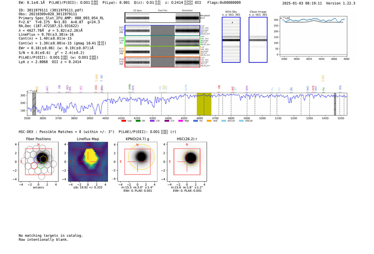Image resolution: width=374 pixels, height=254 pixels.
Task: Click the (H)CaII legend entry
Action: 246,121
